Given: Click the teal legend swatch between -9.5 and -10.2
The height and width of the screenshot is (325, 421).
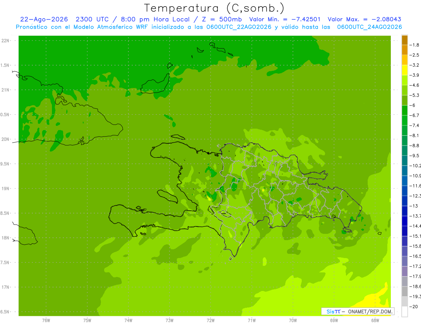Looking at the screenshot, I should tap(405, 161).
